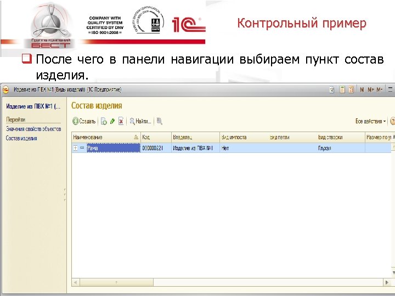This screenshot has height=296, width=395.
Task: Click the owner cell Изделие из ПВХ №1
Action: 195,148
